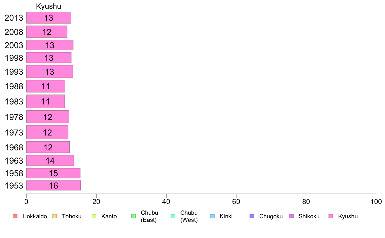Click the 100 axis tick label
The width and height of the screenshot is (385, 238).
coord(376,202)
